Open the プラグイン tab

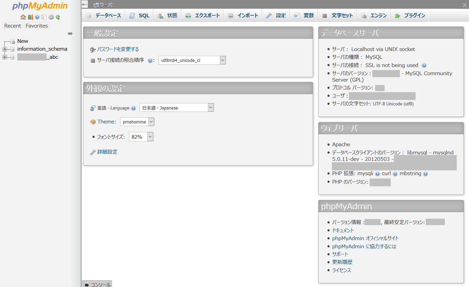click(410, 15)
